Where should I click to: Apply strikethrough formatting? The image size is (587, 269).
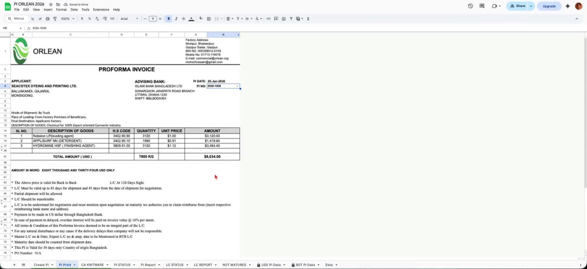183,19
